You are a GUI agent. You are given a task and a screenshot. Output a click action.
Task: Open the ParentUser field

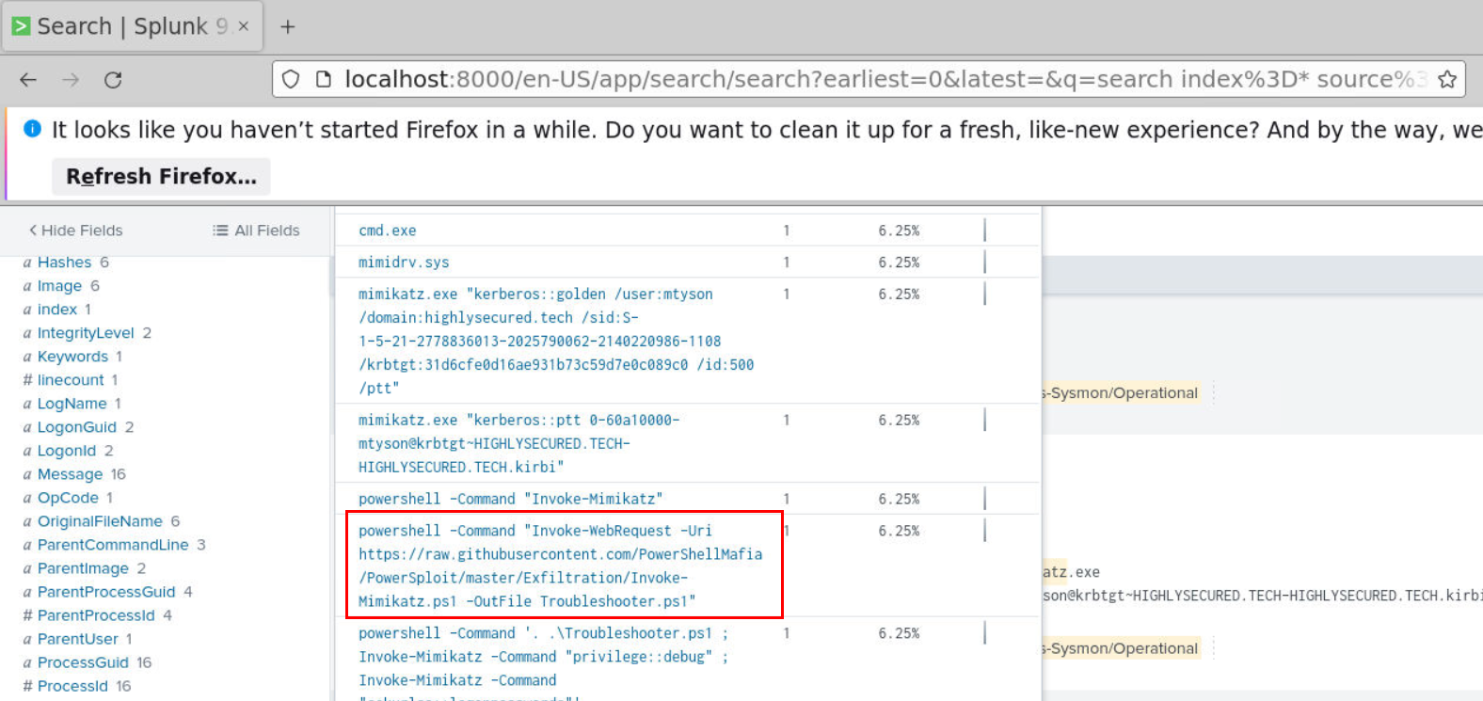point(78,639)
